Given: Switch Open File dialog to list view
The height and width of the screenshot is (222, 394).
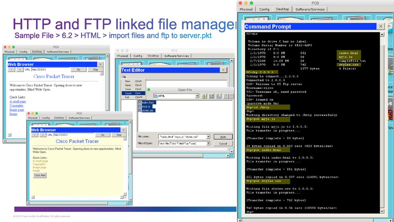Looking at the screenshot, I should pos(225,96).
